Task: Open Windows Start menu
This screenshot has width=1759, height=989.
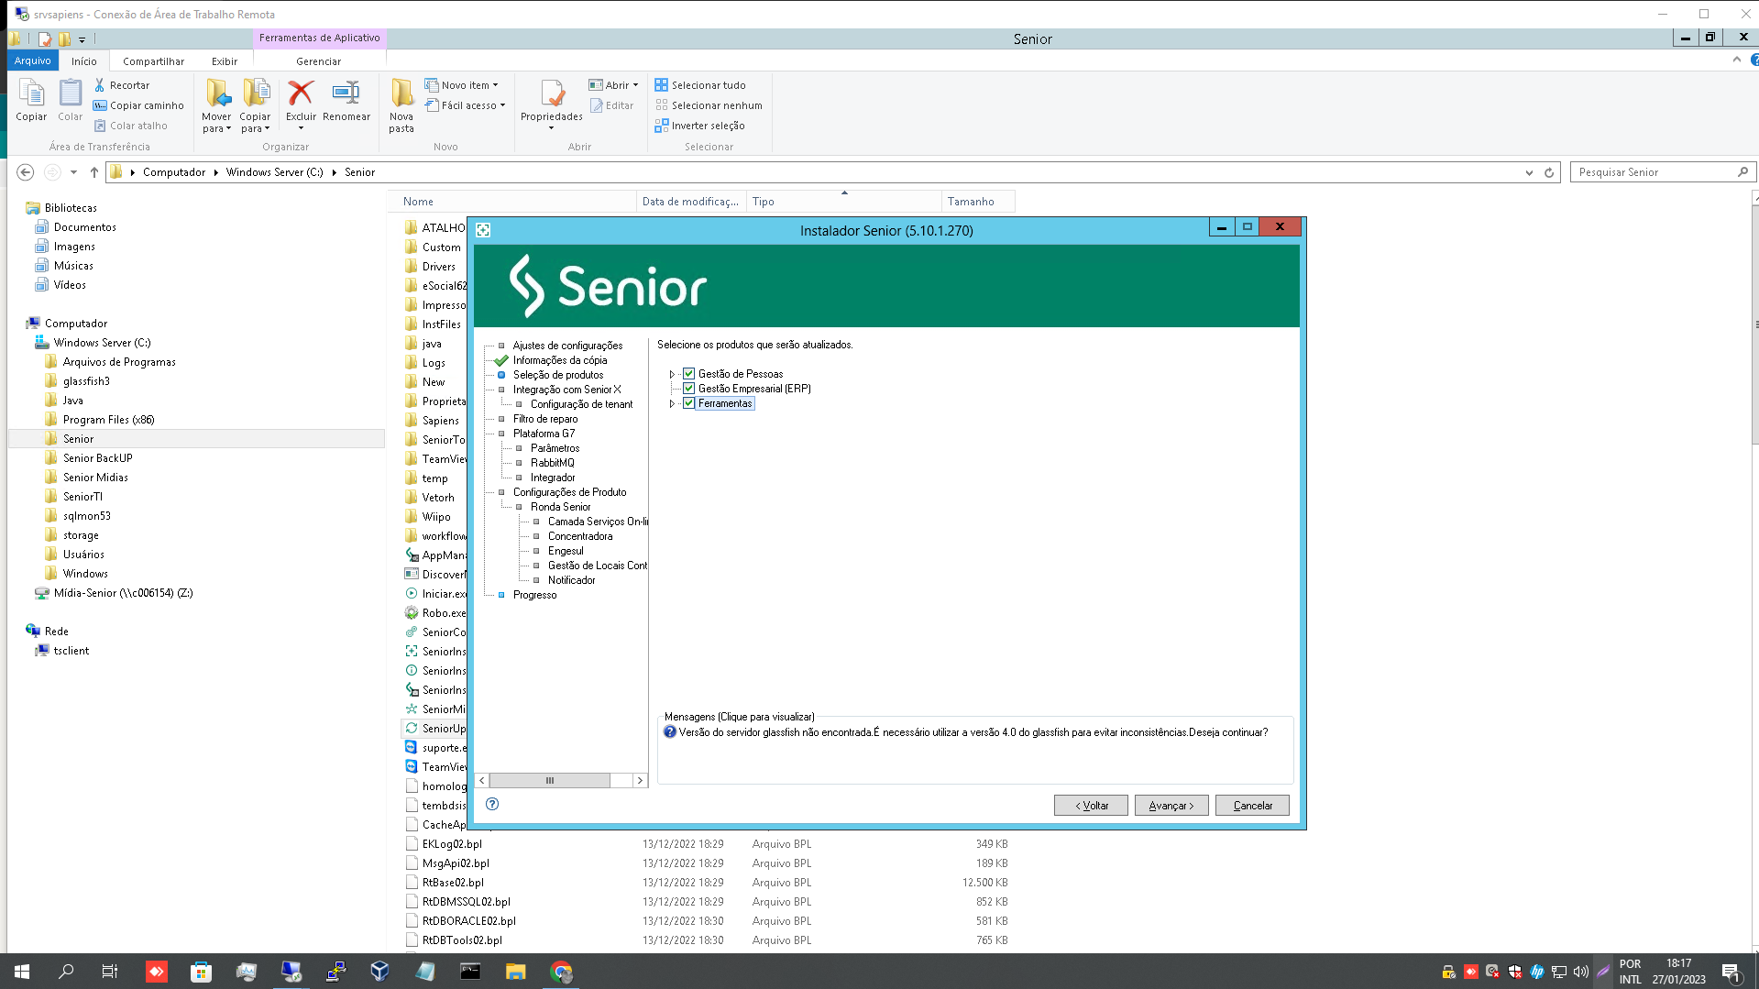Action: coord(22,972)
